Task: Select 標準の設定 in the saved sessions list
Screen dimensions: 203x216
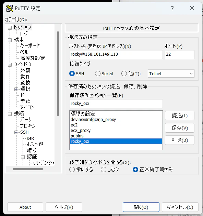Action: coord(116,114)
